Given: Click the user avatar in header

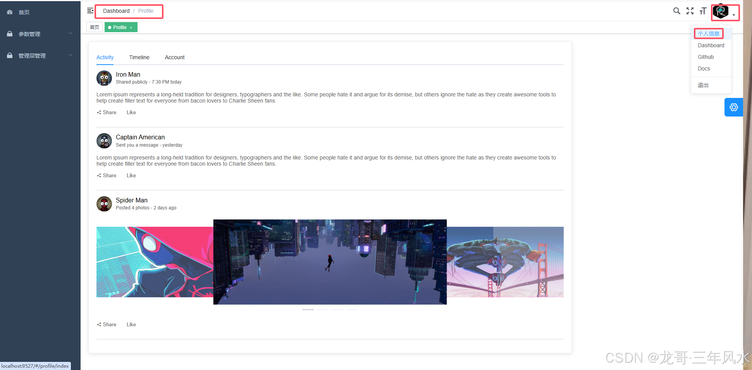Looking at the screenshot, I should click(720, 11).
